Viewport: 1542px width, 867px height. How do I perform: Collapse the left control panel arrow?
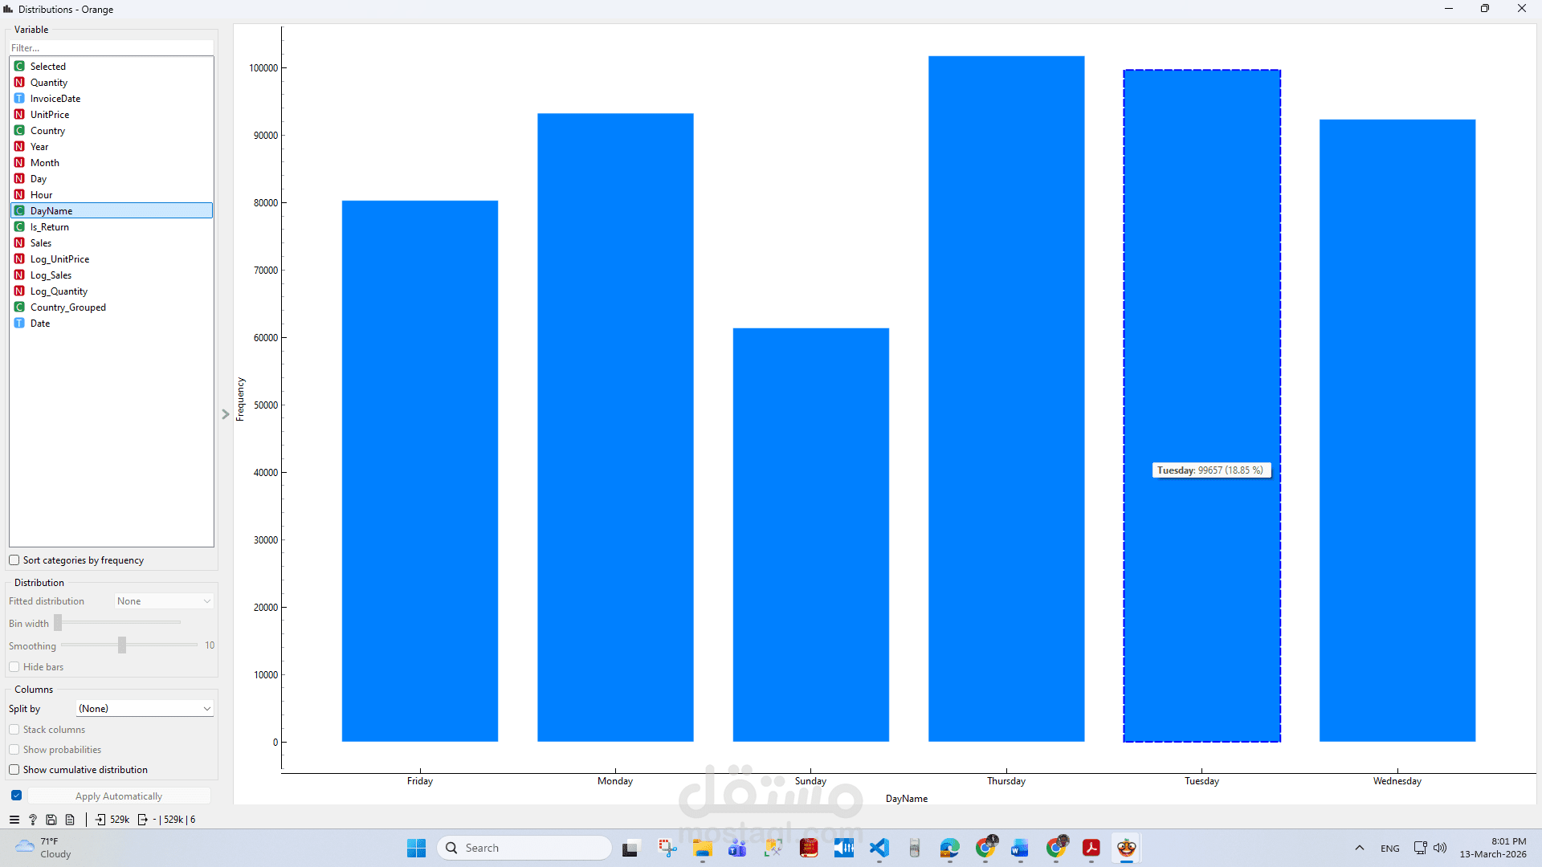tap(226, 414)
